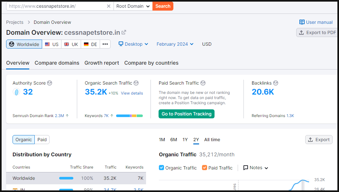Uncheck the Organic Traffic checkbox
The width and height of the screenshot is (339, 192).
(x=161, y=168)
